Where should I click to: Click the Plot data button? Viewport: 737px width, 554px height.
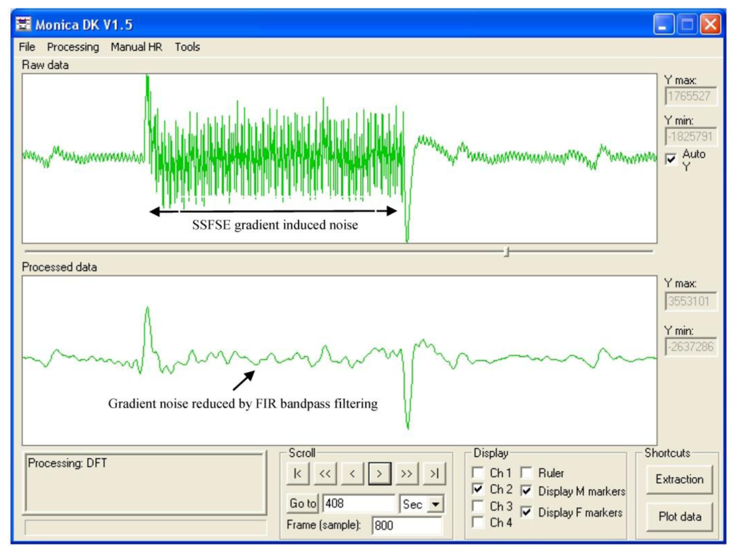coord(679,517)
